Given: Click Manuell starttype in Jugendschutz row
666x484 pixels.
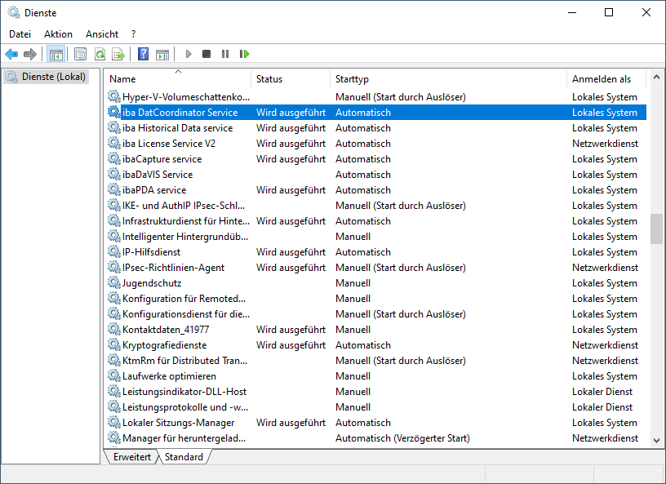Looking at the screenshot, I should pos(353,282).
